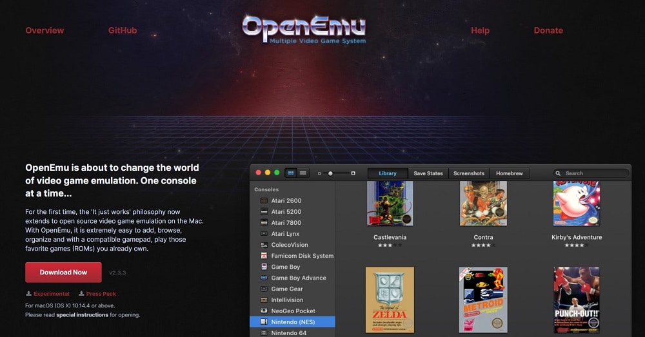Click the Experimental download arrow icon
The height and width of the screenshot is (337, 645).
point(28,293)
